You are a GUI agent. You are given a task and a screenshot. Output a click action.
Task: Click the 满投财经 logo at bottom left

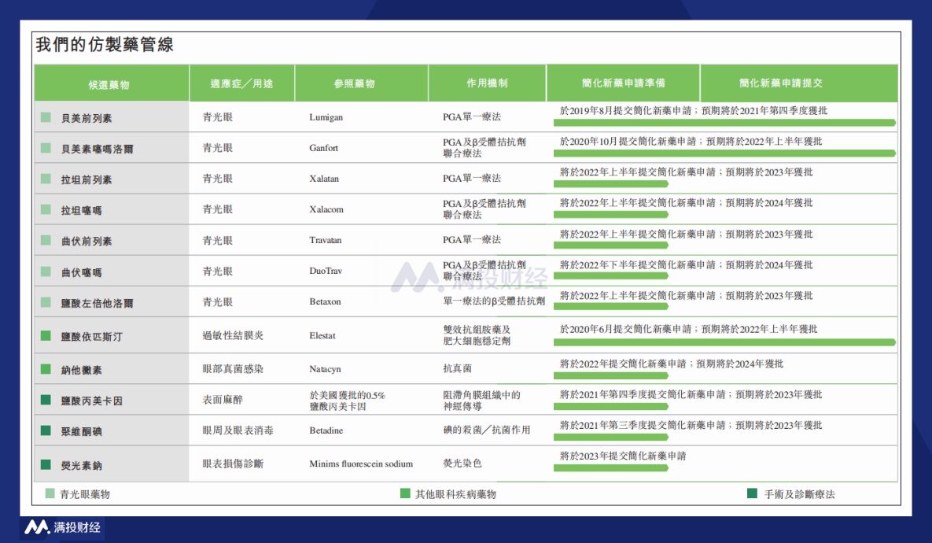click(61, 526)
